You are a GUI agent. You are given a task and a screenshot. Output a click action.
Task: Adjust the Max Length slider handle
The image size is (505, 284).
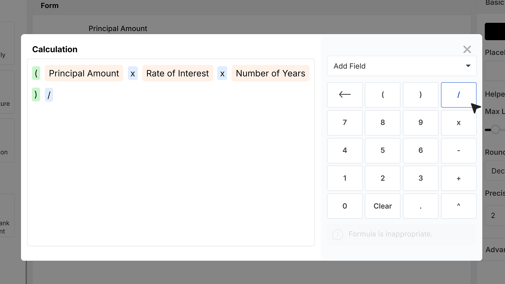pyautogui.click(x=495, y=130)
